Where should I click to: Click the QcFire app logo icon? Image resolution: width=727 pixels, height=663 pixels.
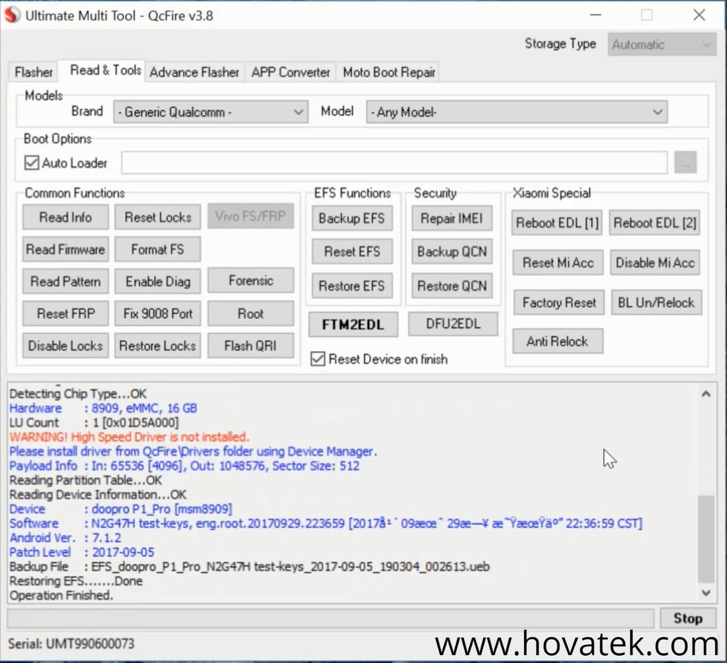pyautogui.click(x=12, y=15)
